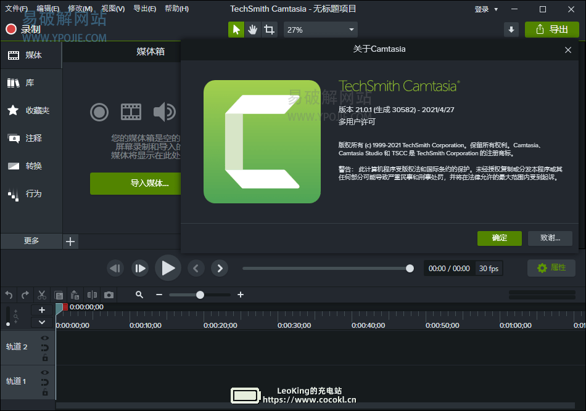
Task: Start recording with the 录制 button
Action: tap(23, 29)
